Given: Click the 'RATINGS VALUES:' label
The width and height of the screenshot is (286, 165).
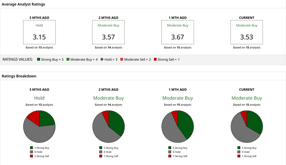Looking at the screenshot, I should click(18, 59).
